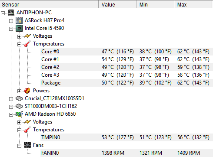
Task: Click the Max column header
Action: tap(193, 4)
